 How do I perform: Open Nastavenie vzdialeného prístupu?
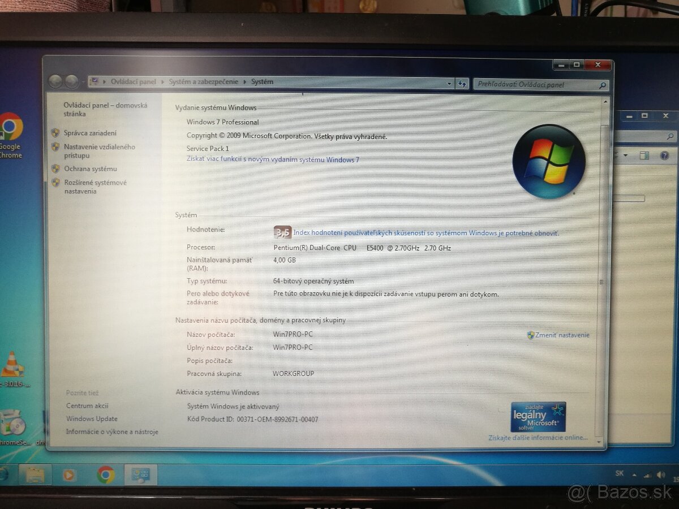coord(99,151)
